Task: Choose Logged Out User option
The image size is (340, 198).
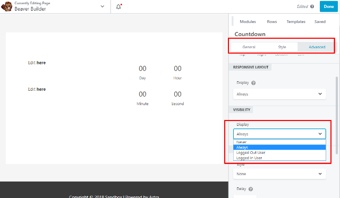Action: point(279,152)
